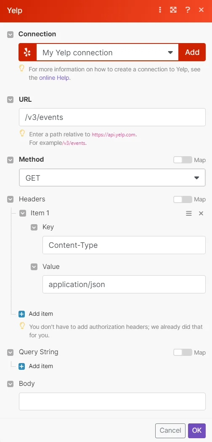Open the GET method dropdown
Screen dimensions: 212x442
112,178
